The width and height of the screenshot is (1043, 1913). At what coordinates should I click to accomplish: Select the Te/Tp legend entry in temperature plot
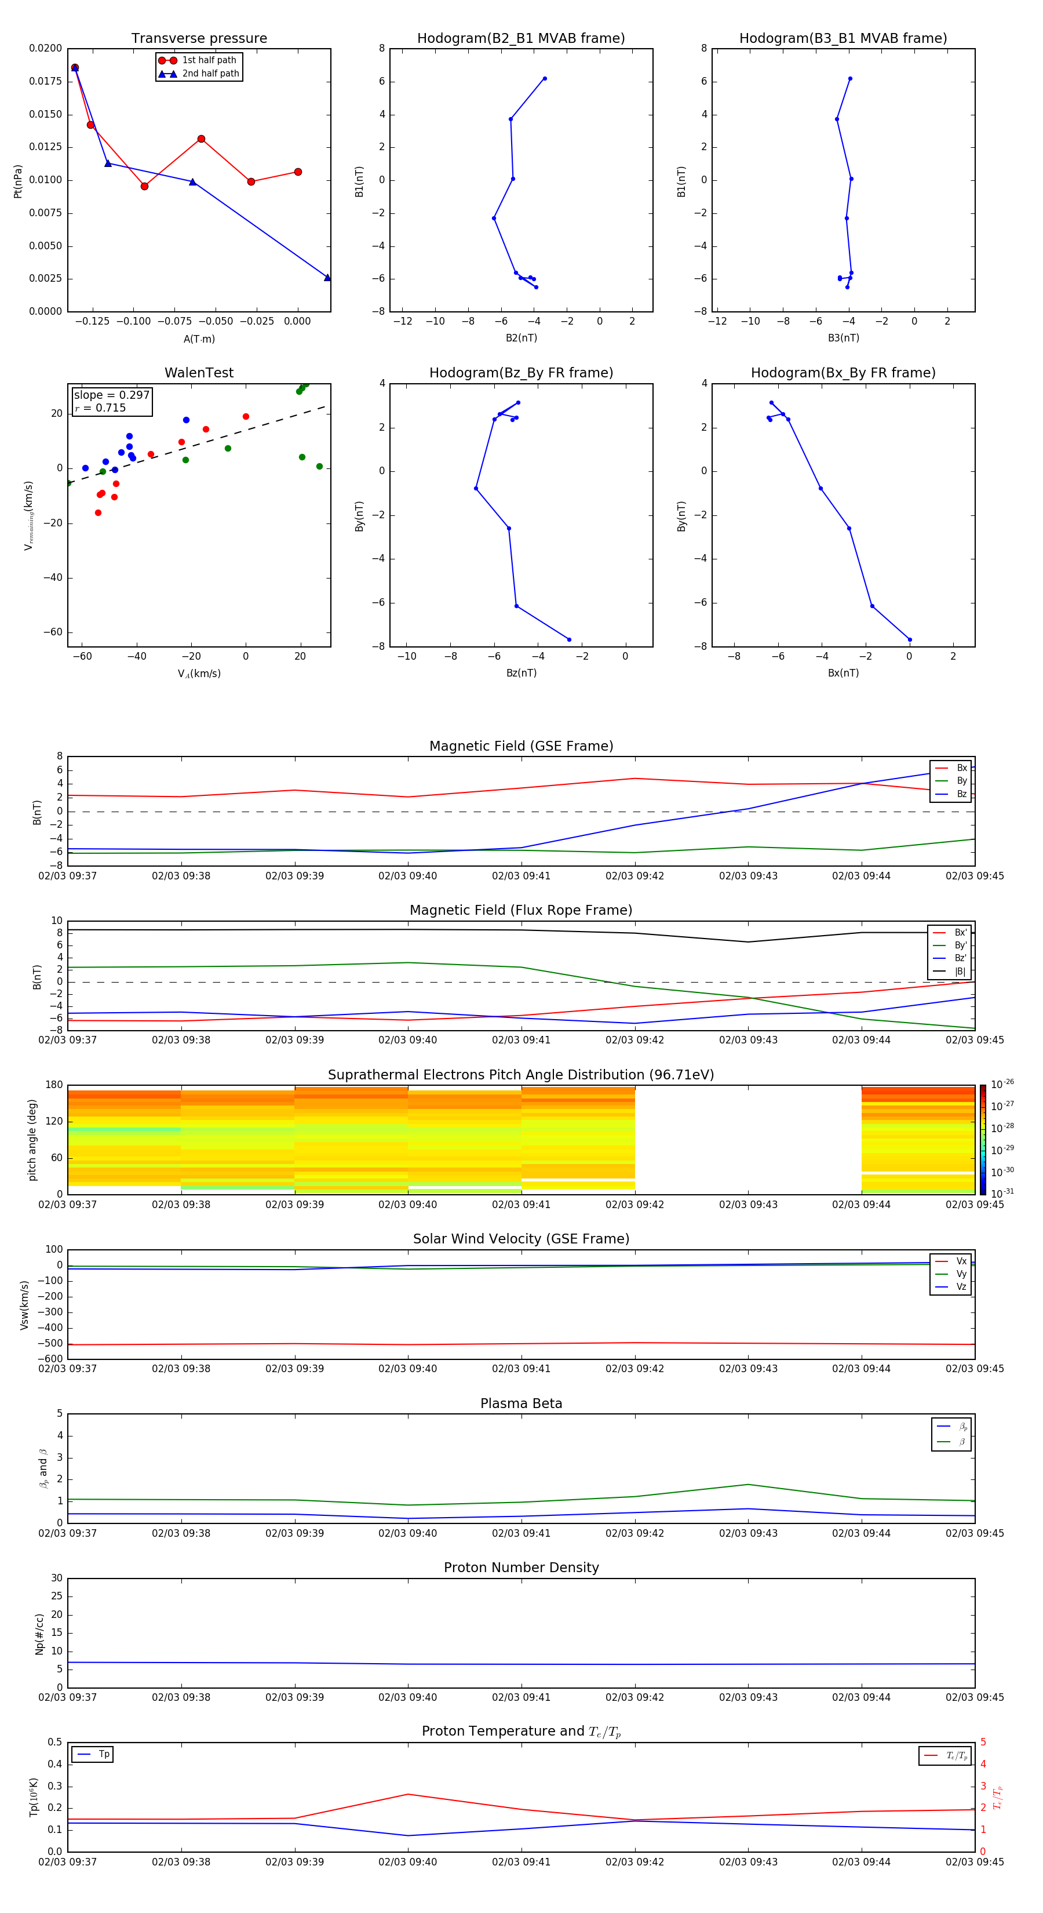[x=946, y=1755]
